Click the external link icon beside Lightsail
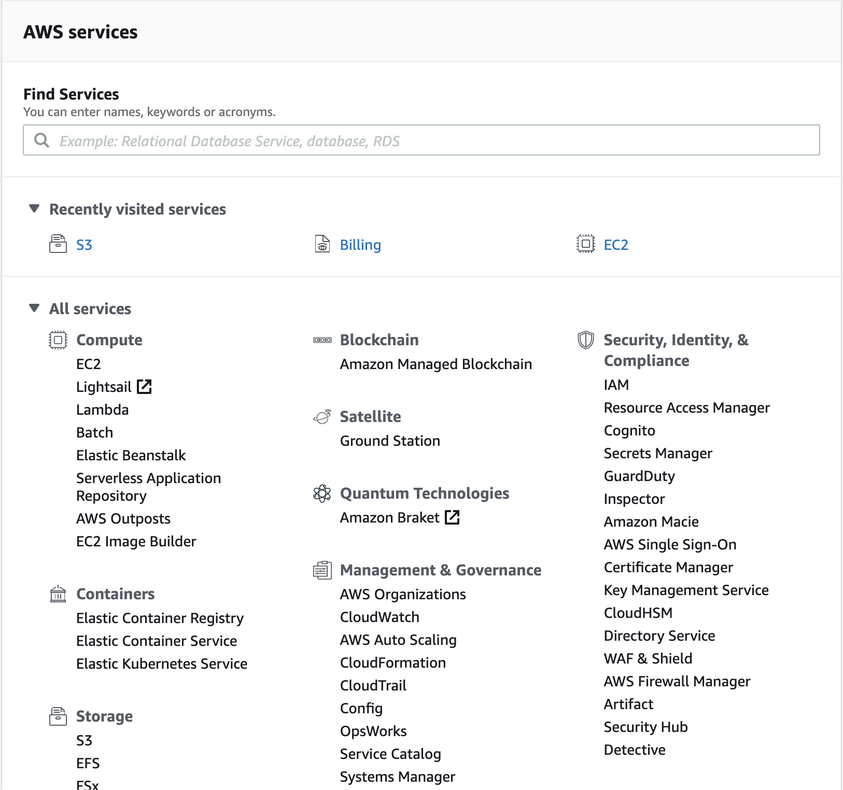Viewport: 843px width, 790px height. pyautogui.click(x=144, y=387)
